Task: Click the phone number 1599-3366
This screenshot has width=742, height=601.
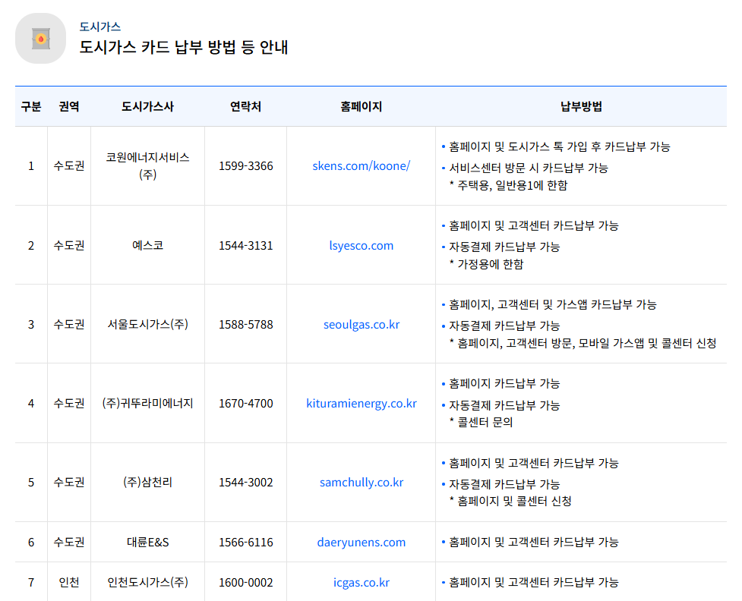Action: click(245, 166)
